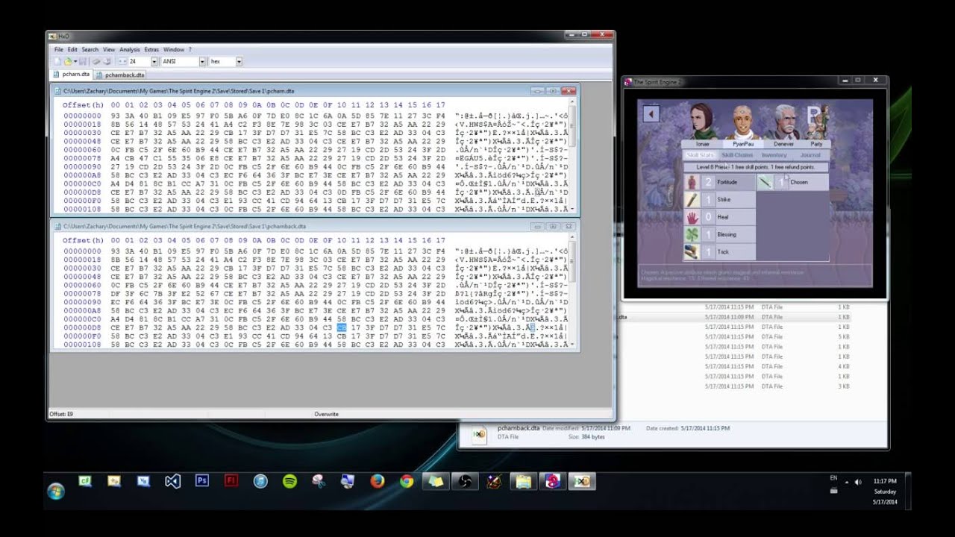Image resolution: width=955 pixels, height=537 pixels.
Task: Open the Skill Chains tab
Action: pos(737,155)
